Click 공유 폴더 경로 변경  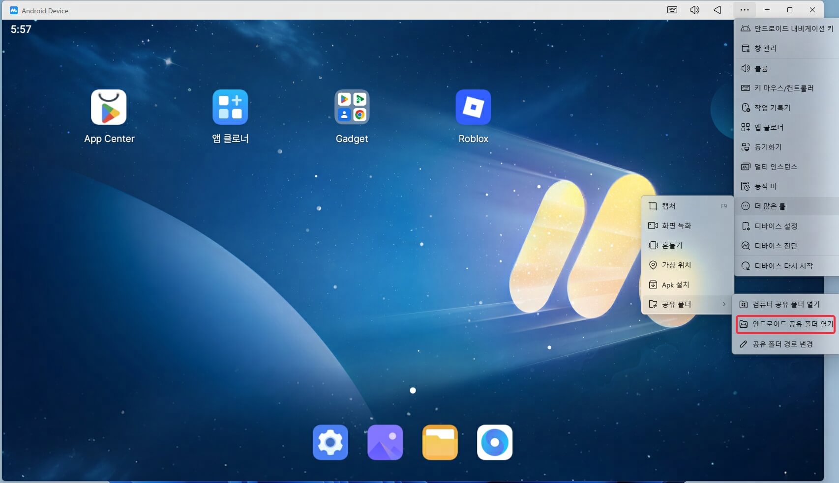pos(786,344)
